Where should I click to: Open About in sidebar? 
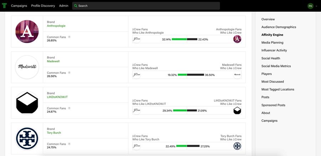click(266, 113)
